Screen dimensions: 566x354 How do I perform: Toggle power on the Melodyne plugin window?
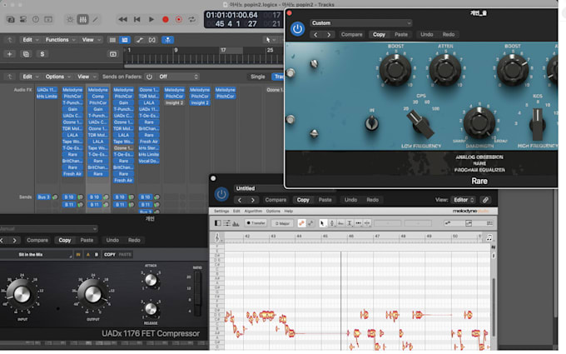tap(221, 194)
